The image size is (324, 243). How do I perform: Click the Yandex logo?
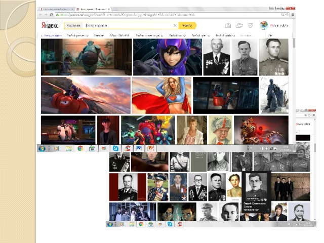(x=50, y=25)
